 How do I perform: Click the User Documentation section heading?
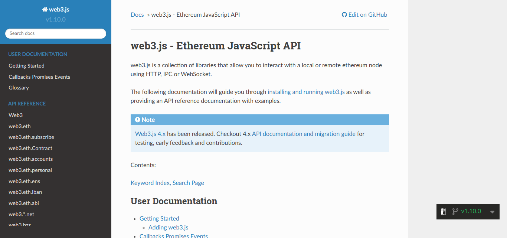tap(174, 201)
